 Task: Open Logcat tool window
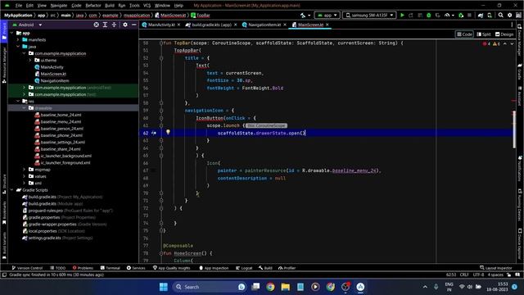[x=244, y=268]
